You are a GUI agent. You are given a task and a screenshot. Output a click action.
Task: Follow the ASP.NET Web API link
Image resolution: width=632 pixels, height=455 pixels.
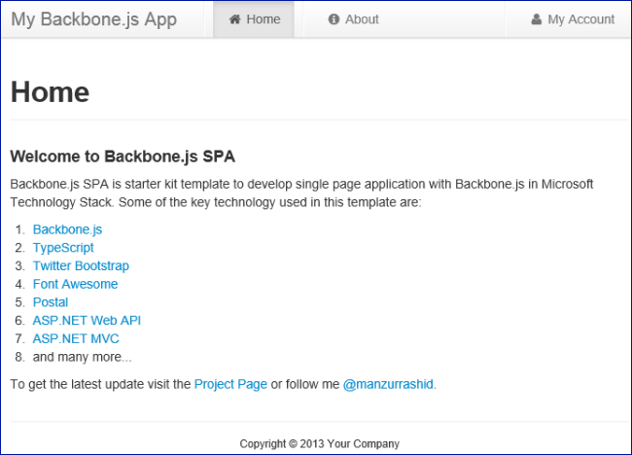click(x=87, y=321)
